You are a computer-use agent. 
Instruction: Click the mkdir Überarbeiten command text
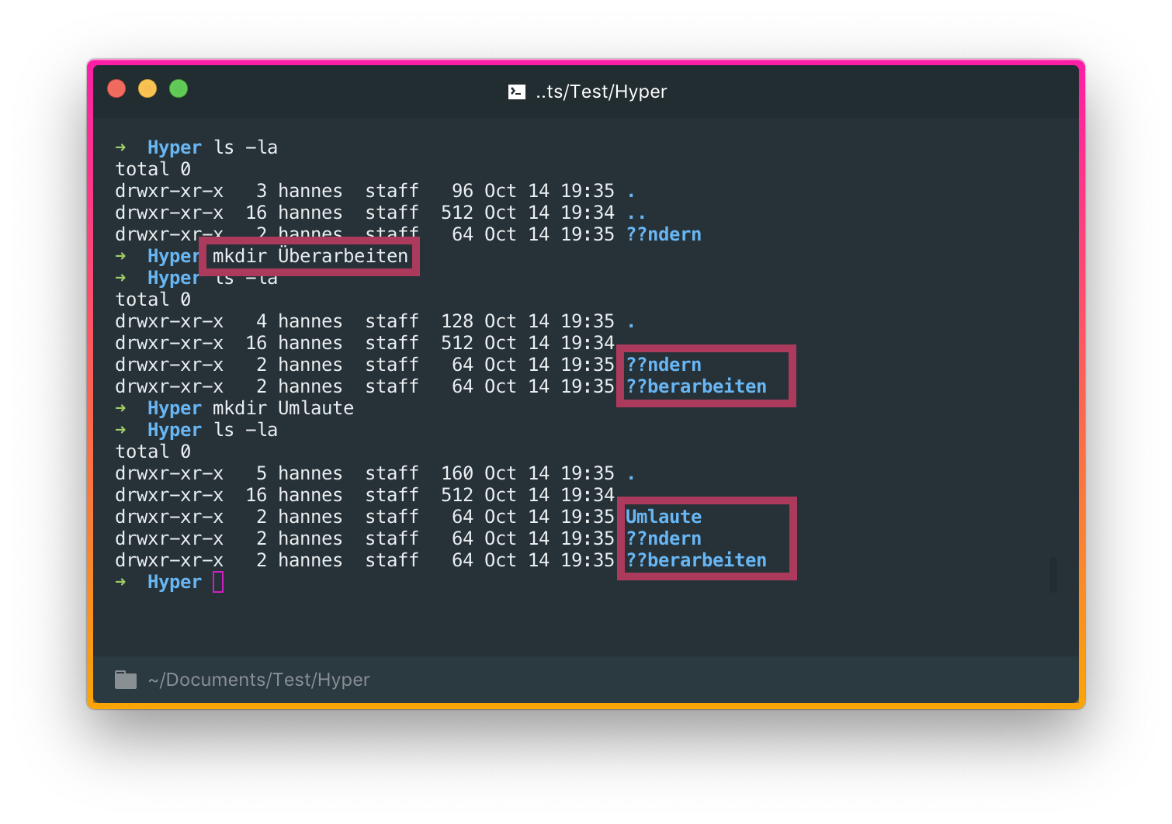[x=310, y=256]
